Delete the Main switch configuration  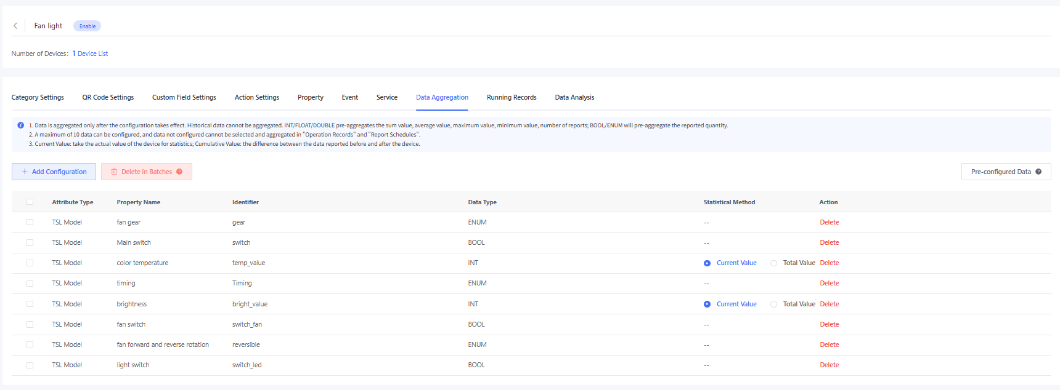829,242
